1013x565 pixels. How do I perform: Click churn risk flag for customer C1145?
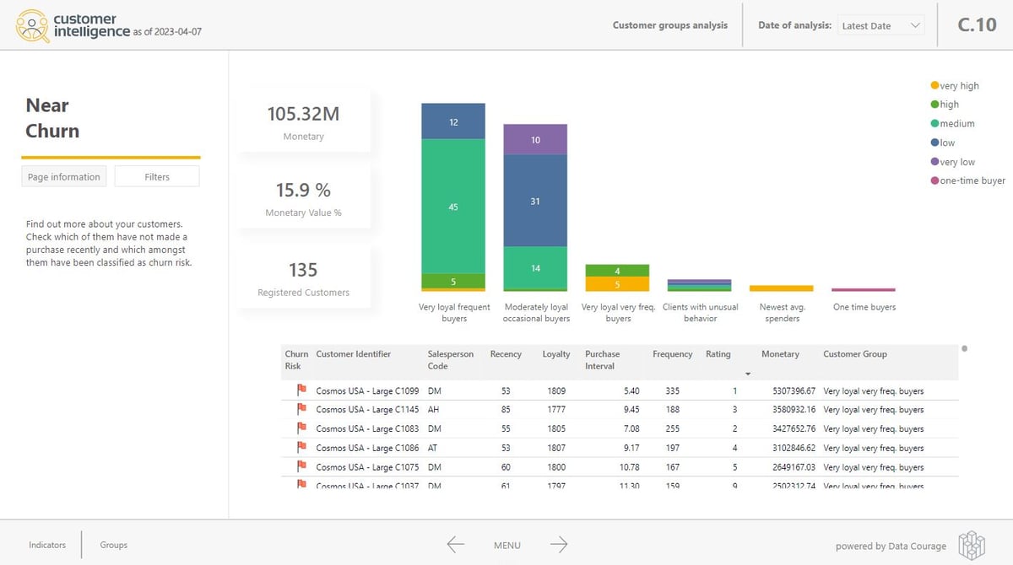click(x=301, y=410)
